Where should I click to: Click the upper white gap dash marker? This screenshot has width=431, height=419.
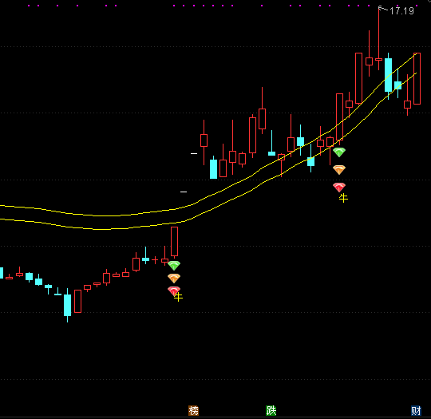[194, 153]
